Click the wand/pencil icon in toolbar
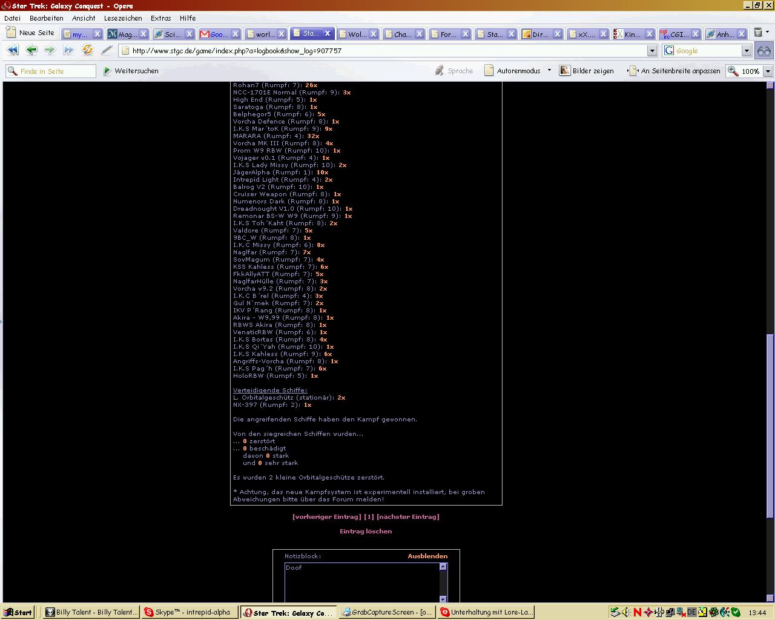The height and width of the screenshot is (620, 775). (107, 51)
